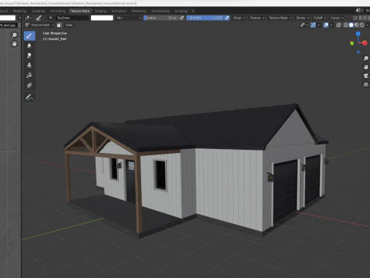The image size is (370, 278).
Task: Expand the Cursor popover
Action: point(337,18)
